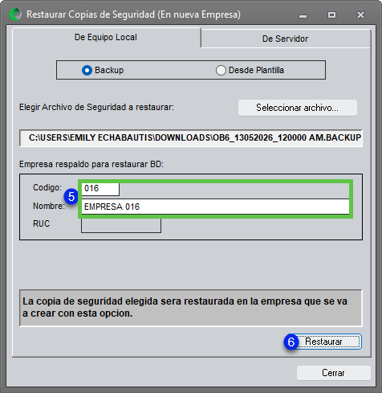Focus the Nombre field with EMPRESA 016

pos(215,207)
